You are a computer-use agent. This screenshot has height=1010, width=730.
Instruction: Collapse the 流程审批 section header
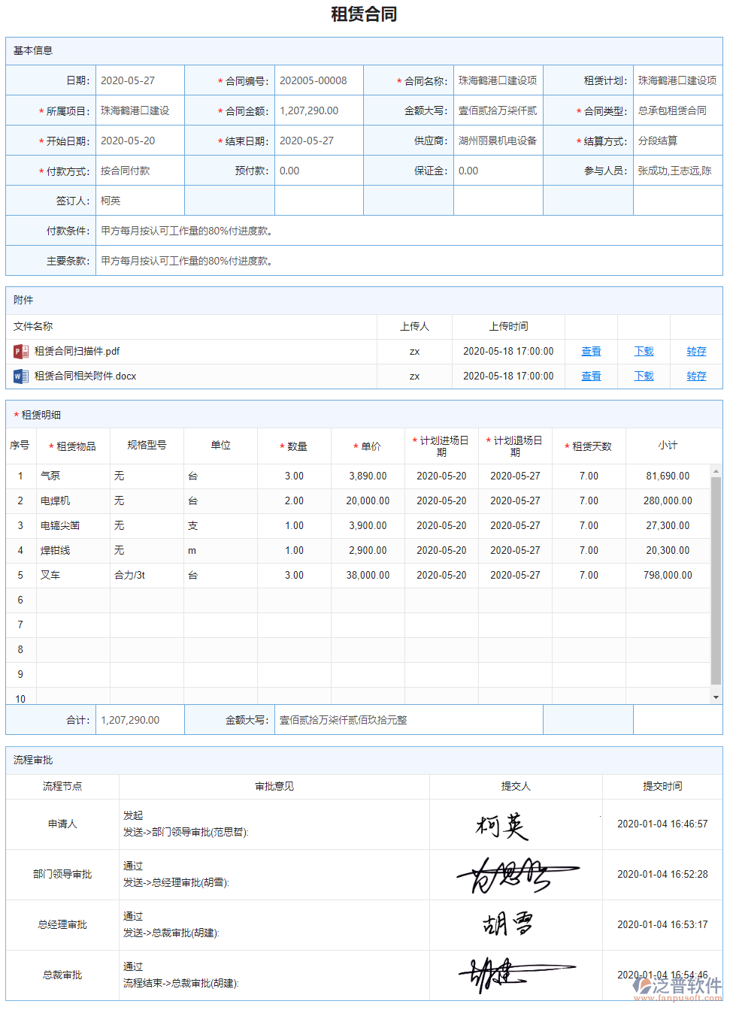point(31,760)
